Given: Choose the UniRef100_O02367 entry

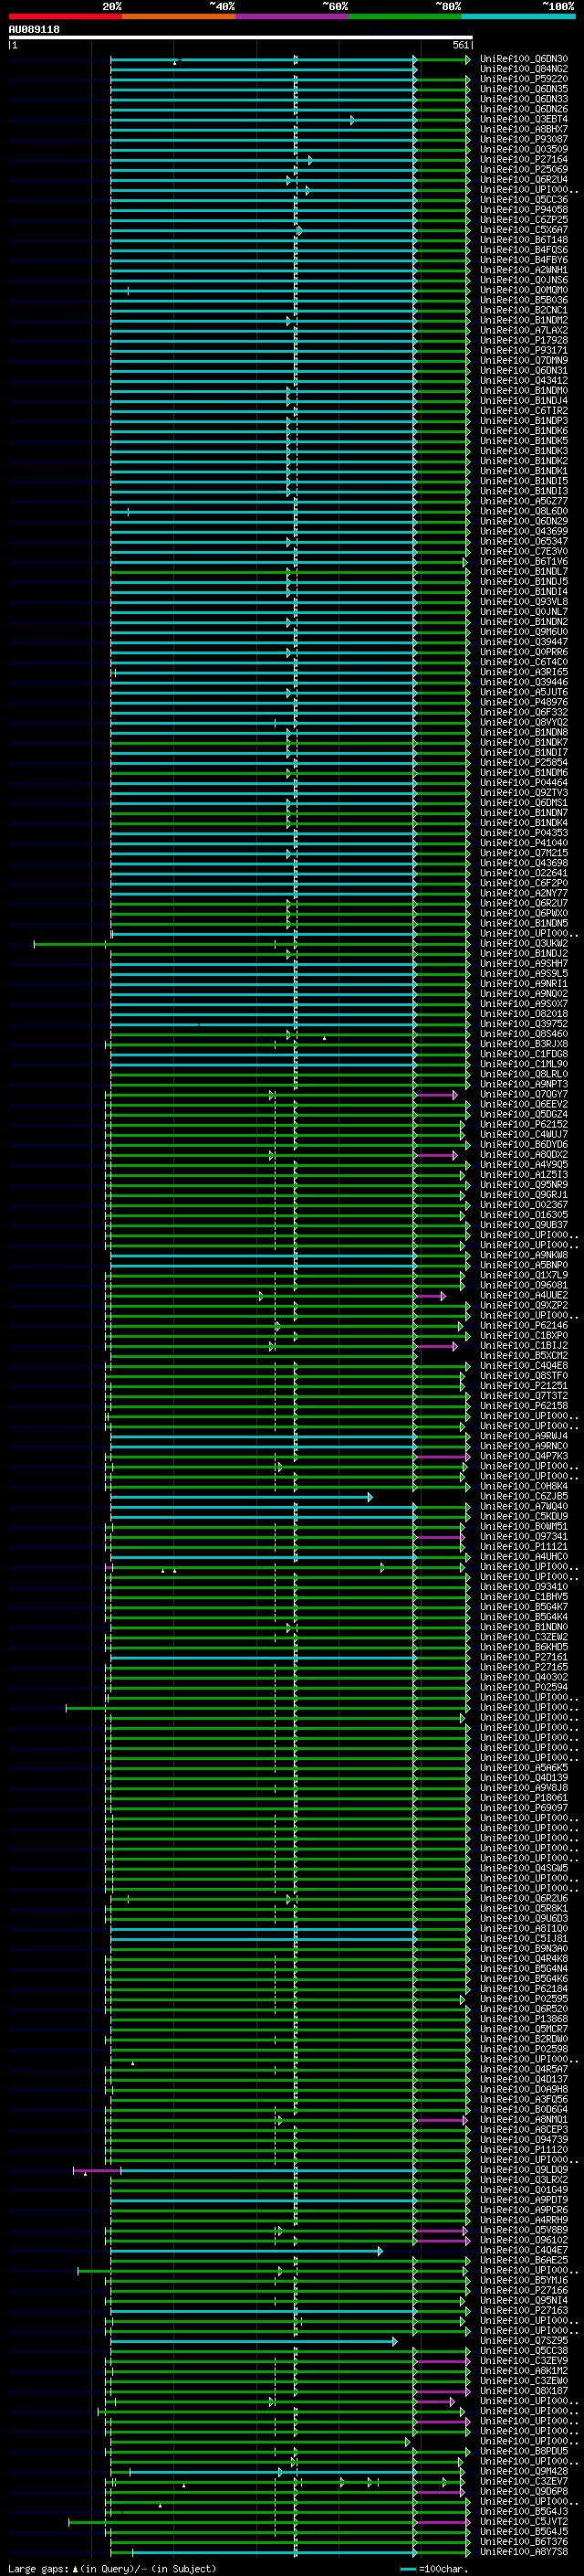Looking at the screenshot, I should click(x=523, y=1205).
